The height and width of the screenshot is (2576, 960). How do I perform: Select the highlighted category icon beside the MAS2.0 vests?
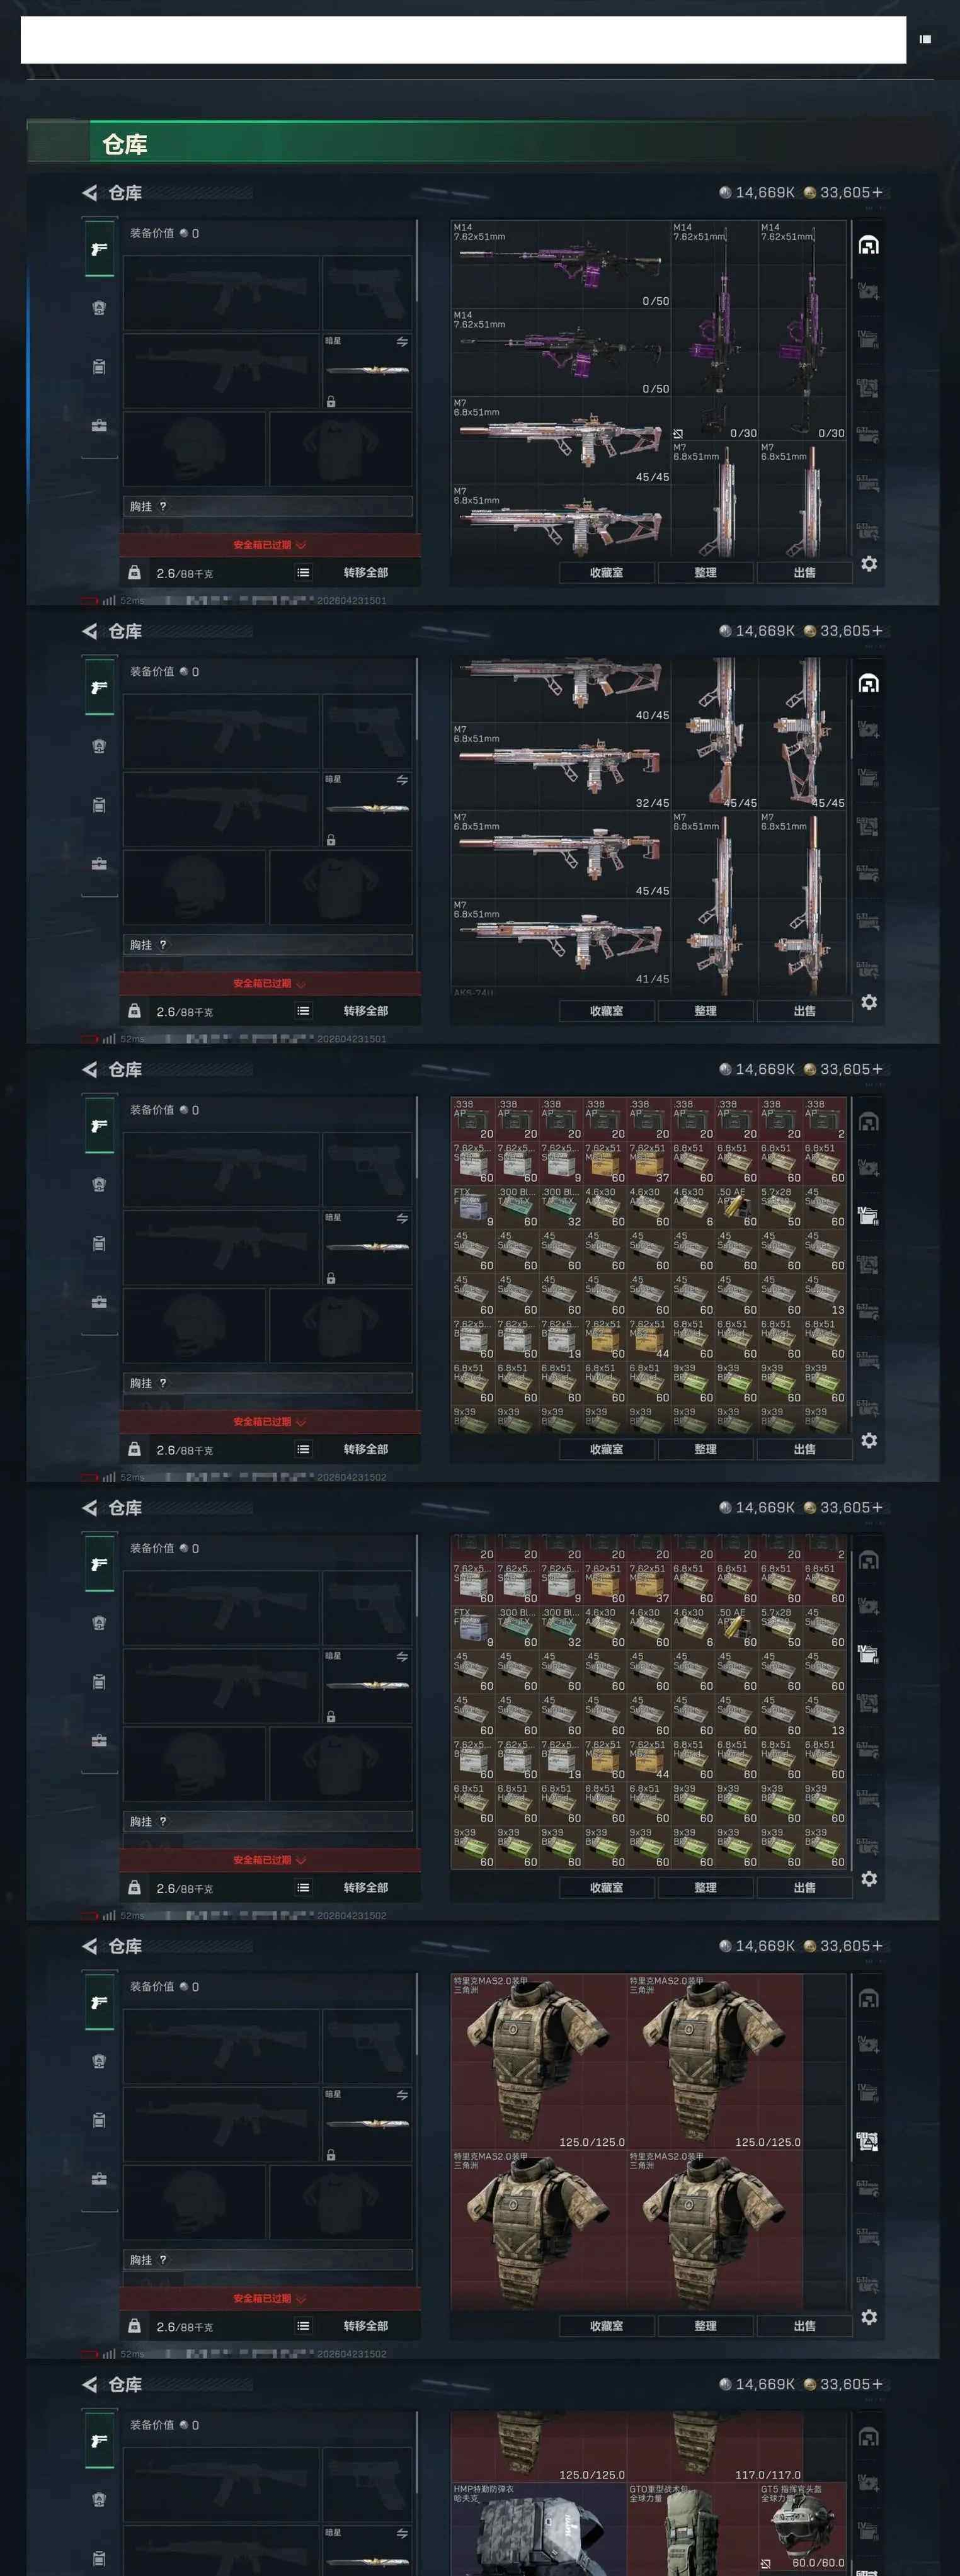[x=868, y=2141]
